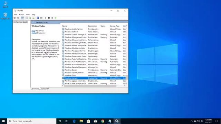
Task: Click the Services app icon on taskbar
Action: click(x=117, y=121)
